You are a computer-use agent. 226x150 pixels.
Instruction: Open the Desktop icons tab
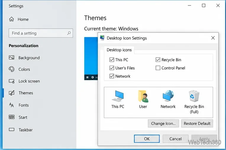click(119, 50)
